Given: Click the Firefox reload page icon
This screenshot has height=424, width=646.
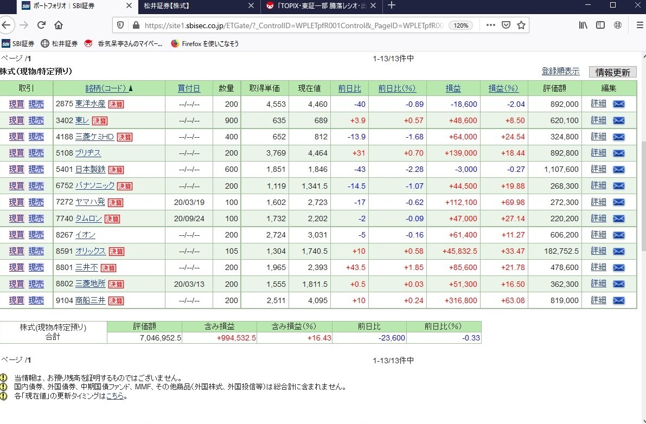Looking at the screenshot, I should pyautogui.click(x=41, y=25).
